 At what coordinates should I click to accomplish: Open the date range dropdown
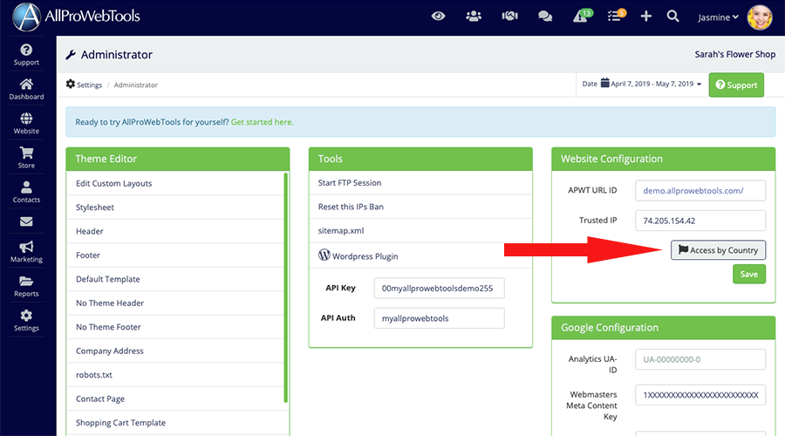click(x=642, y=84)
